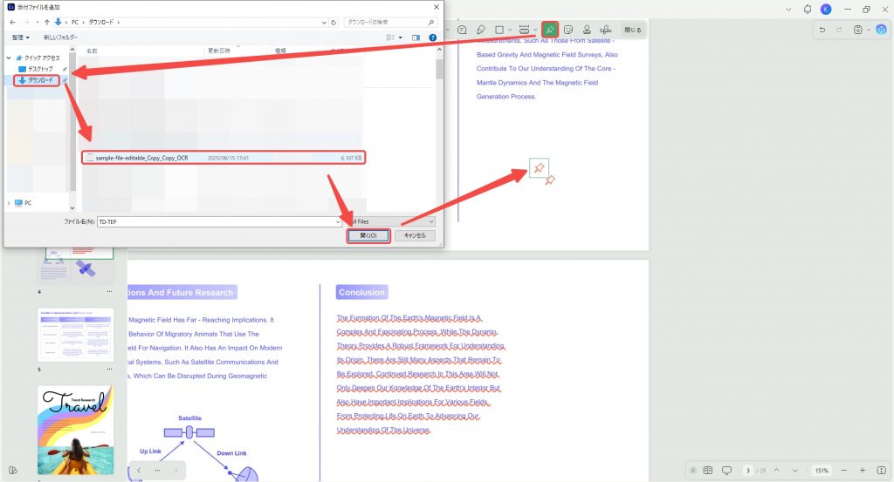
Task: Open the K user account avatar
Action: 826,9
